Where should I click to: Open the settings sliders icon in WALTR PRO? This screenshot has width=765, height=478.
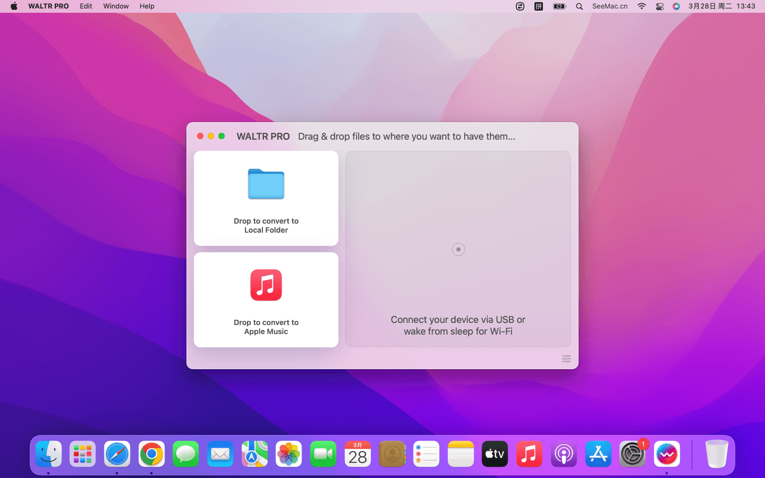(566, 359)
